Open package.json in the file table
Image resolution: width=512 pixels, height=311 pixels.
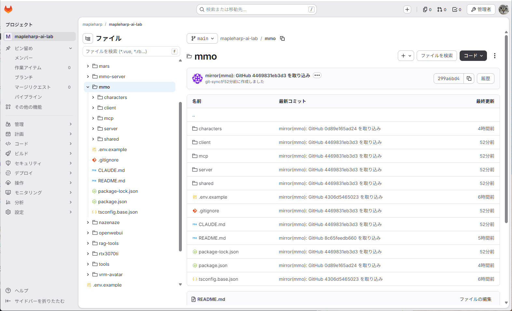[213, 265]
